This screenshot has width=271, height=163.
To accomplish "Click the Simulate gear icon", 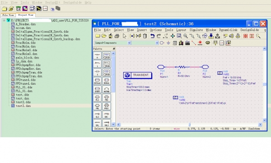I will pyautogui.click(x=208, y=43).
